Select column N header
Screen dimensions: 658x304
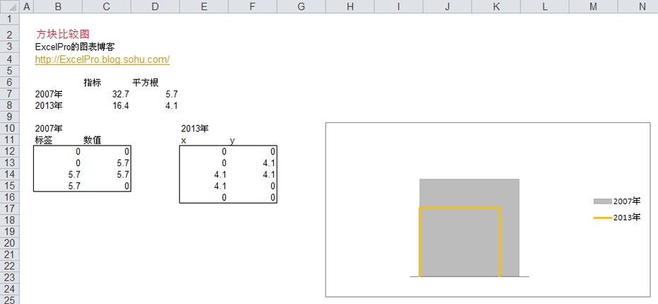(x=638, y=6)
